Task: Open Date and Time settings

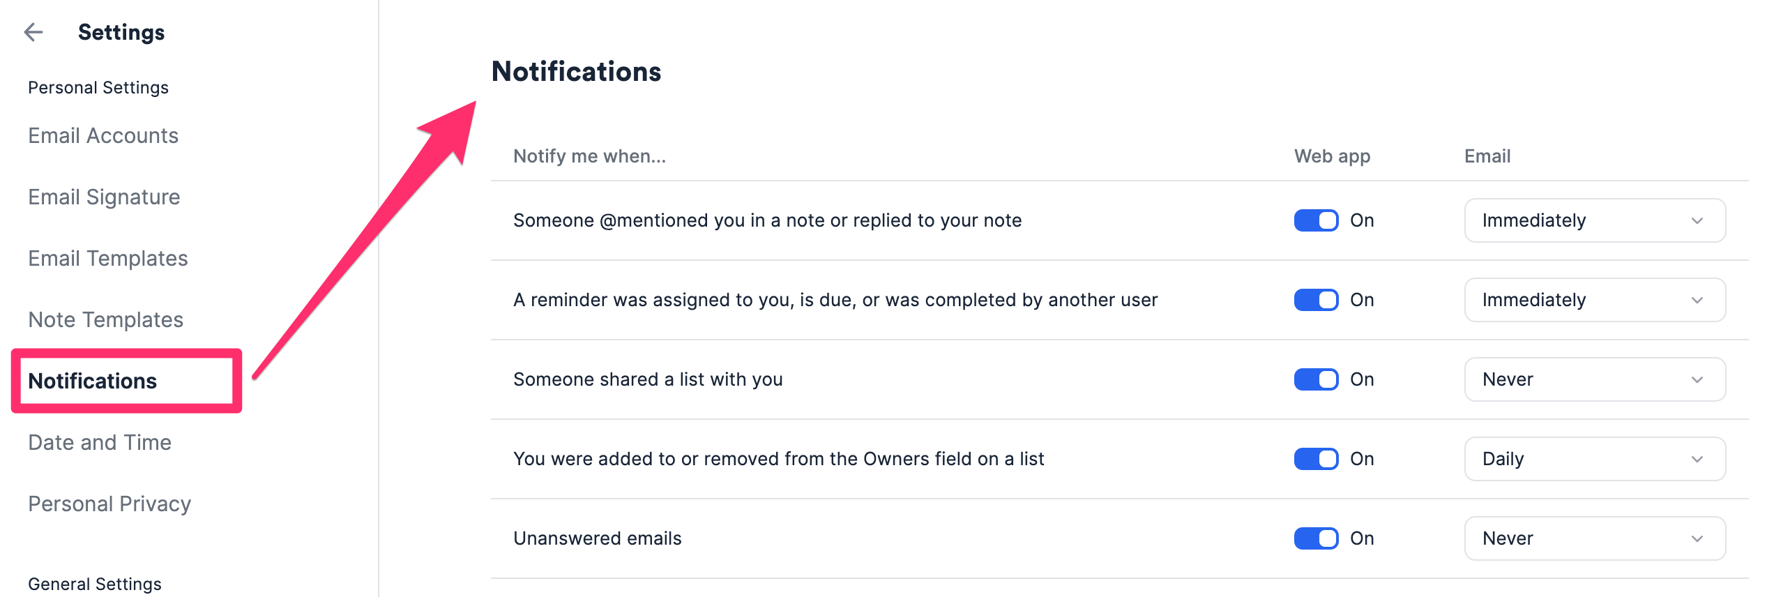Action: 100,442
